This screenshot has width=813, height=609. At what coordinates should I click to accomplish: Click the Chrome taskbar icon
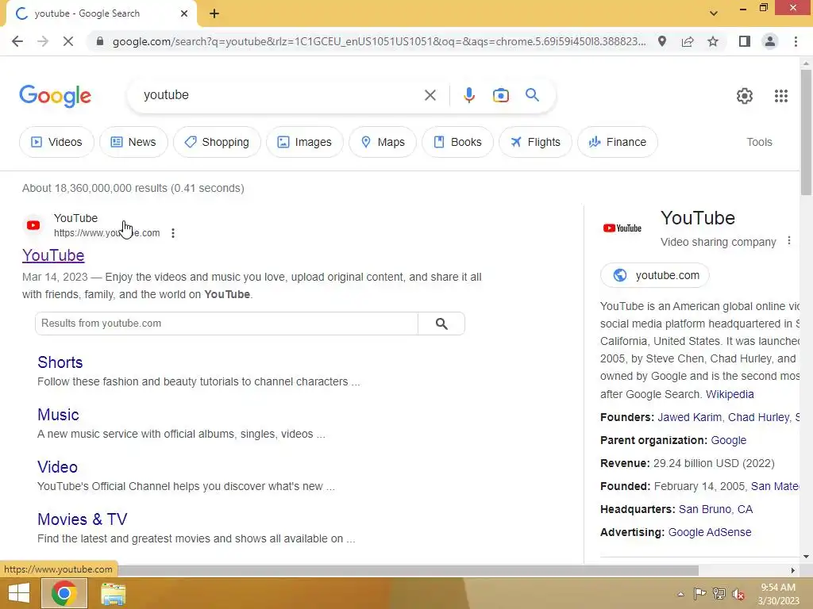tap(64, 593)
